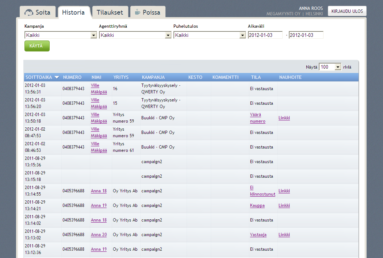This screenshot has height=258, width=383.
Task: Click the KÄYTÄ apply button
Action: pos(37,46)
